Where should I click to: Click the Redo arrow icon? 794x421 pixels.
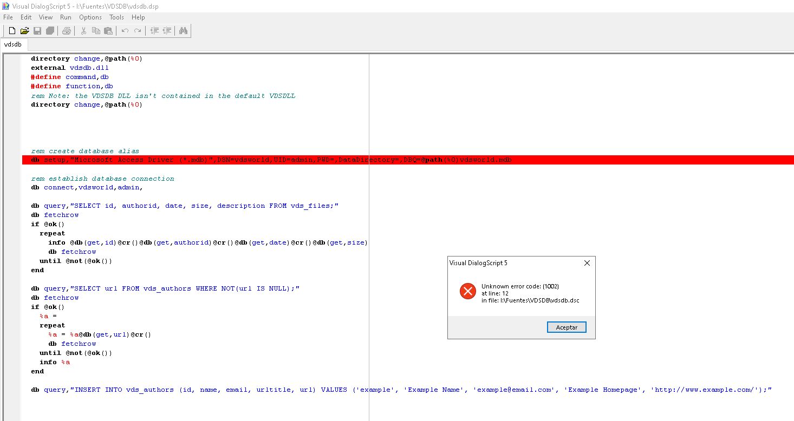point(138,31)
